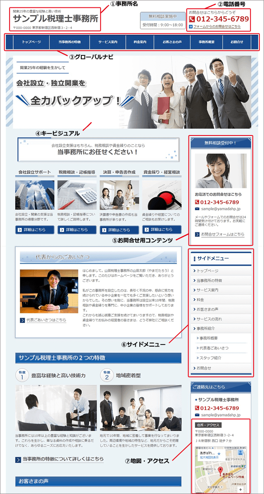264x494 pixels.
Task: Click the red location pin on the map
Action: (220, 470)
